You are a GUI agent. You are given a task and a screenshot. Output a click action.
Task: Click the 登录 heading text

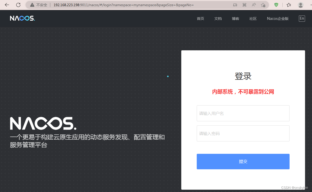pyautogui.click(x=243, y=76)
